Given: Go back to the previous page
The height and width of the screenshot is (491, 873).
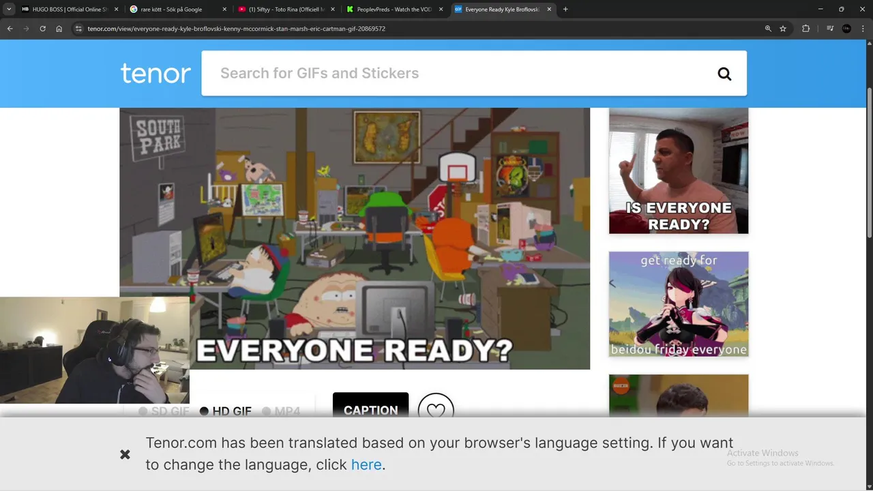Looking at the screenshot, I should pos(10,29).
